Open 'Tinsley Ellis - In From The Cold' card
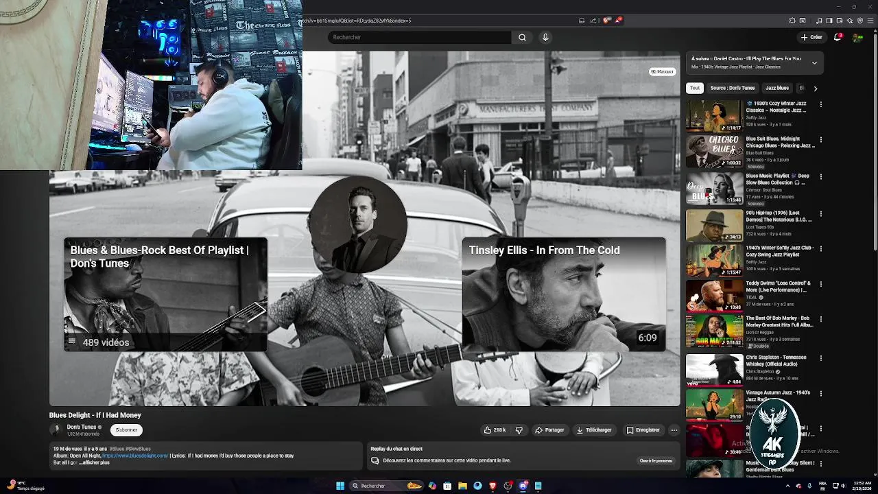The width and height of the screenshot is (878, 494). [x=564, y=294]
